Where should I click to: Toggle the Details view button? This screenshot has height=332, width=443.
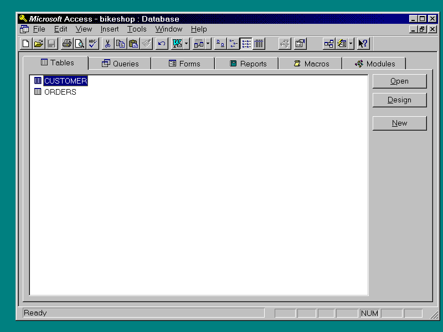click(259, 44)
